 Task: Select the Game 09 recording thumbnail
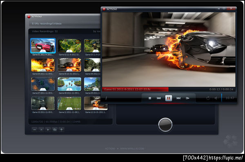[92, 84]
